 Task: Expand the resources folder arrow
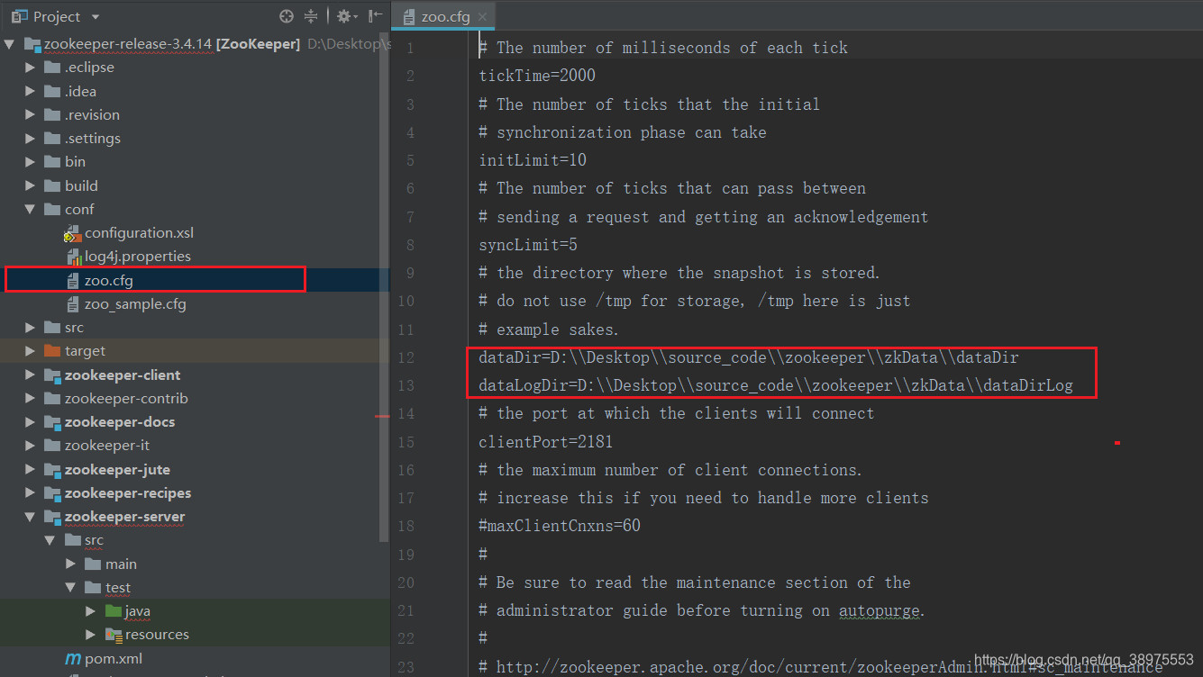91,635
